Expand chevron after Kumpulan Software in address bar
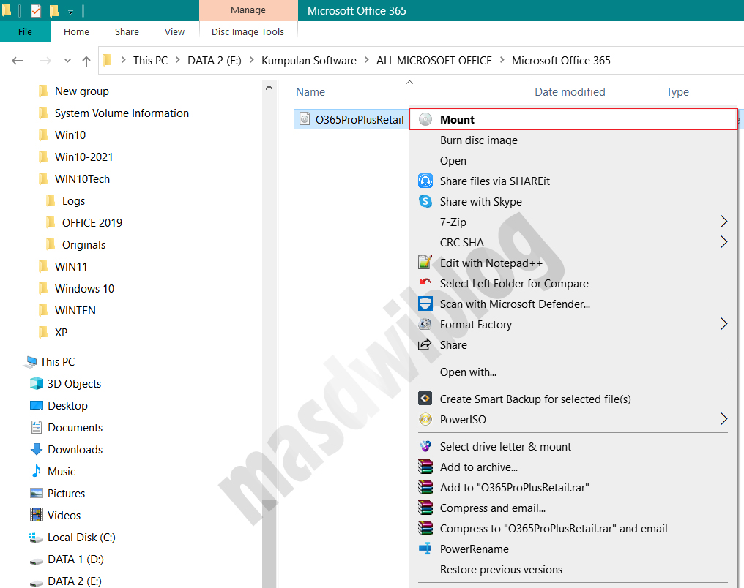Viewport: 744px width, 588px height. pyautogui.click(x=366, y=60)
